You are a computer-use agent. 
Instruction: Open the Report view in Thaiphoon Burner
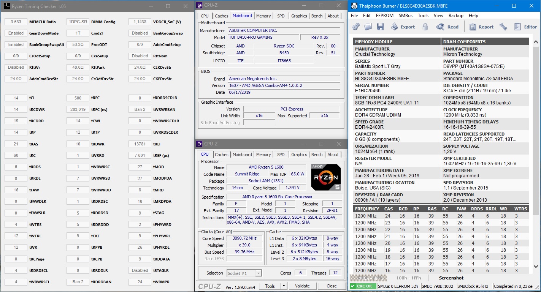point(481,27)
